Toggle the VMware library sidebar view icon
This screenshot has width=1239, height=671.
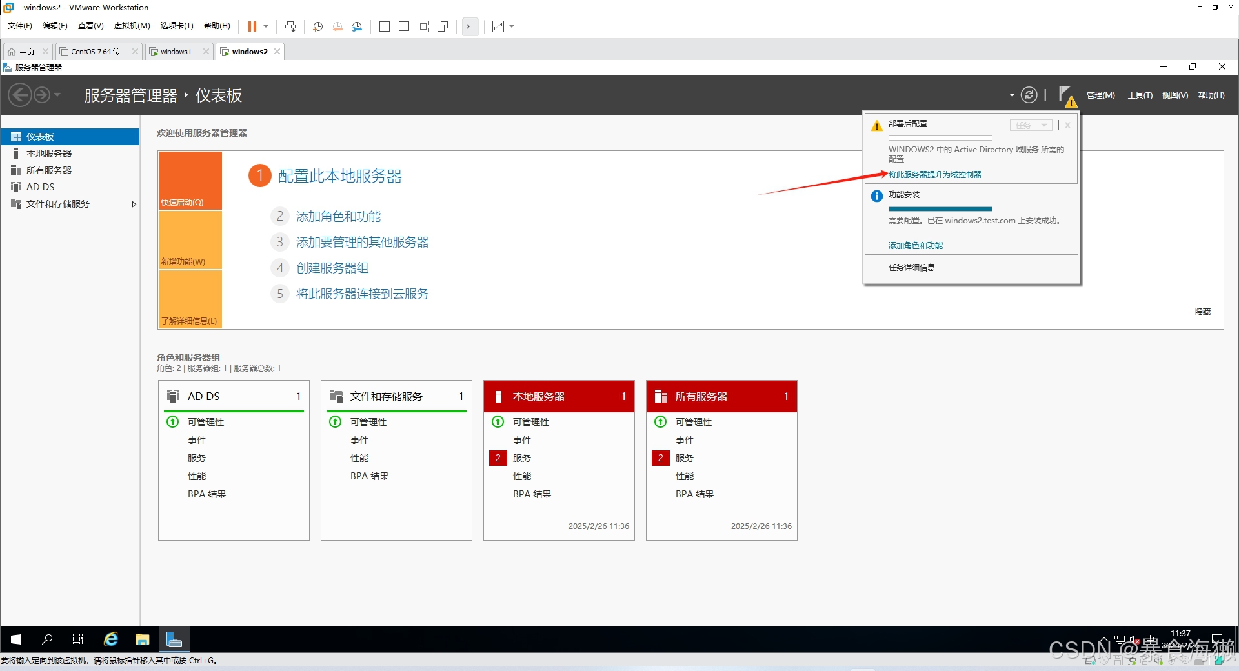(x=385, y=26)
